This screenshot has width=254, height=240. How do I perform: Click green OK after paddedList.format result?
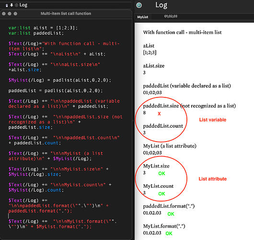point(171,214)
